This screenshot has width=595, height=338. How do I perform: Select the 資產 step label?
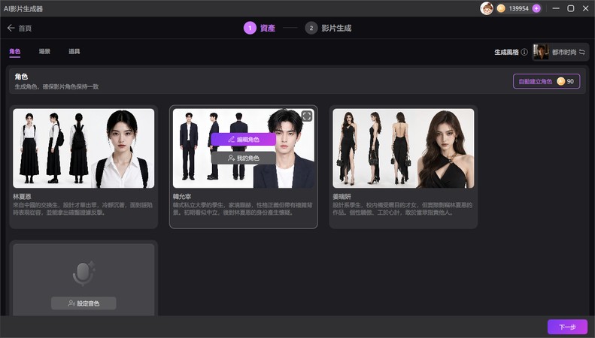tap(268, 28)
